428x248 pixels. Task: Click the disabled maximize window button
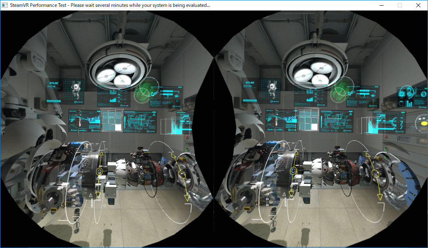[400, 5]
